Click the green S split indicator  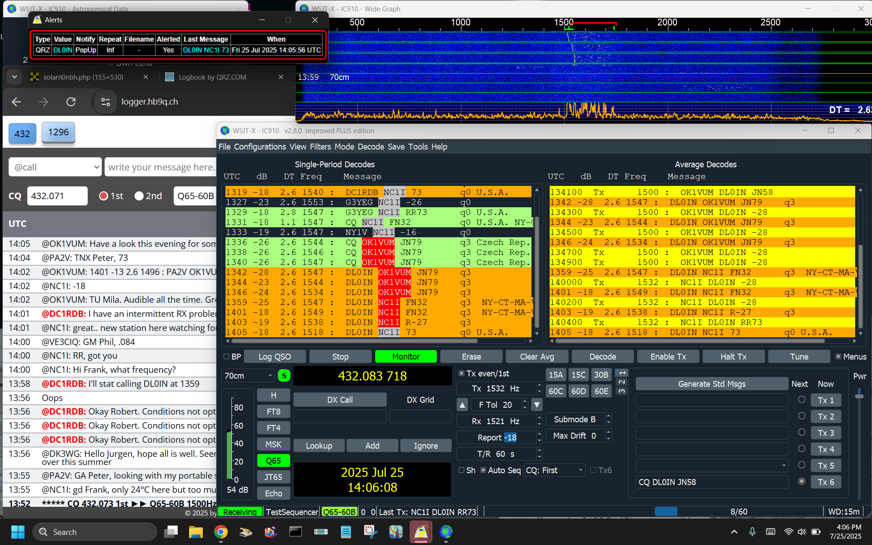point(284,375)
